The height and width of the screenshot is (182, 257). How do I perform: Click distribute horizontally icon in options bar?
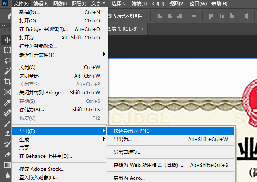click(x=246, y=16)
